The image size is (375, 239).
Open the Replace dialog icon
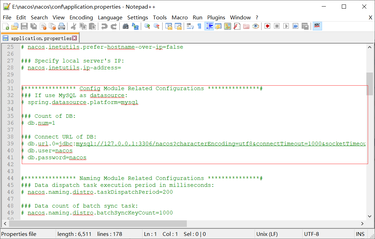pyautogui.click(x=135, y=26)
